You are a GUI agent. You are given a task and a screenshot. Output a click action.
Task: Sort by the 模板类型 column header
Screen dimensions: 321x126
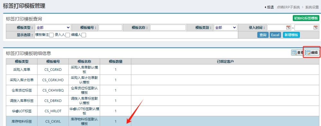[x=22, y=62]
